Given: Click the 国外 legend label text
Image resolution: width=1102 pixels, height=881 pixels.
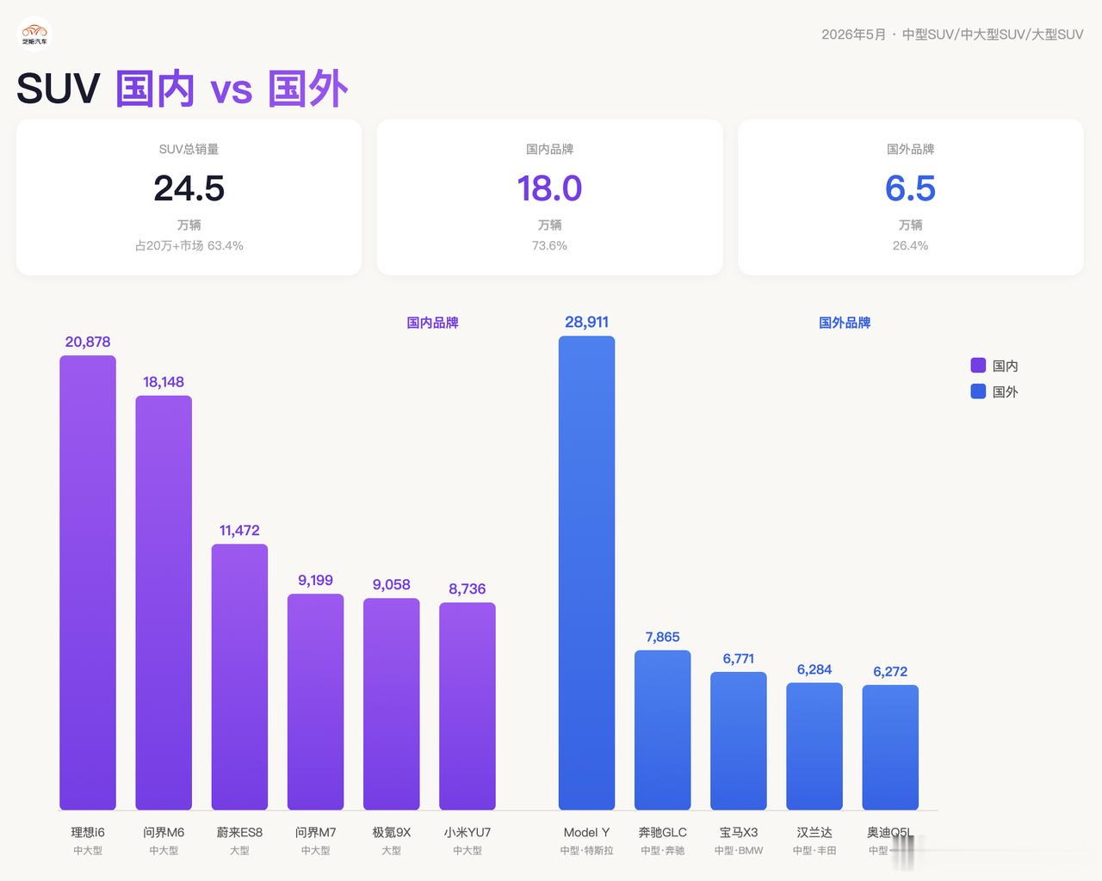Looking at the screenshot, I should (x=1005, y=391).
